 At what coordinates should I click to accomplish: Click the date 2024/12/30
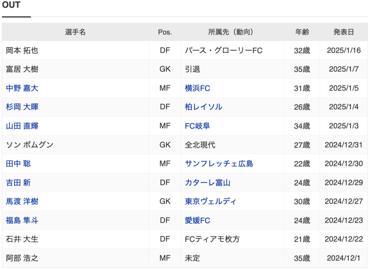point(344,164)
